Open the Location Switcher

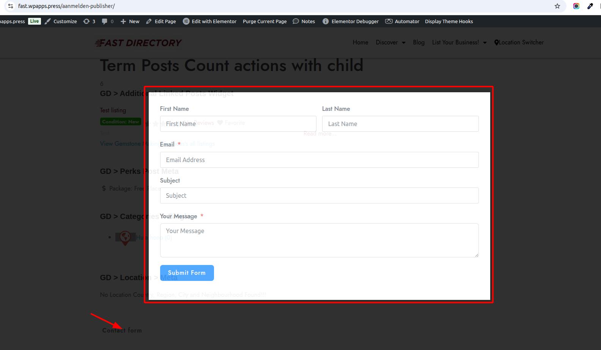[x=519, y=43]
